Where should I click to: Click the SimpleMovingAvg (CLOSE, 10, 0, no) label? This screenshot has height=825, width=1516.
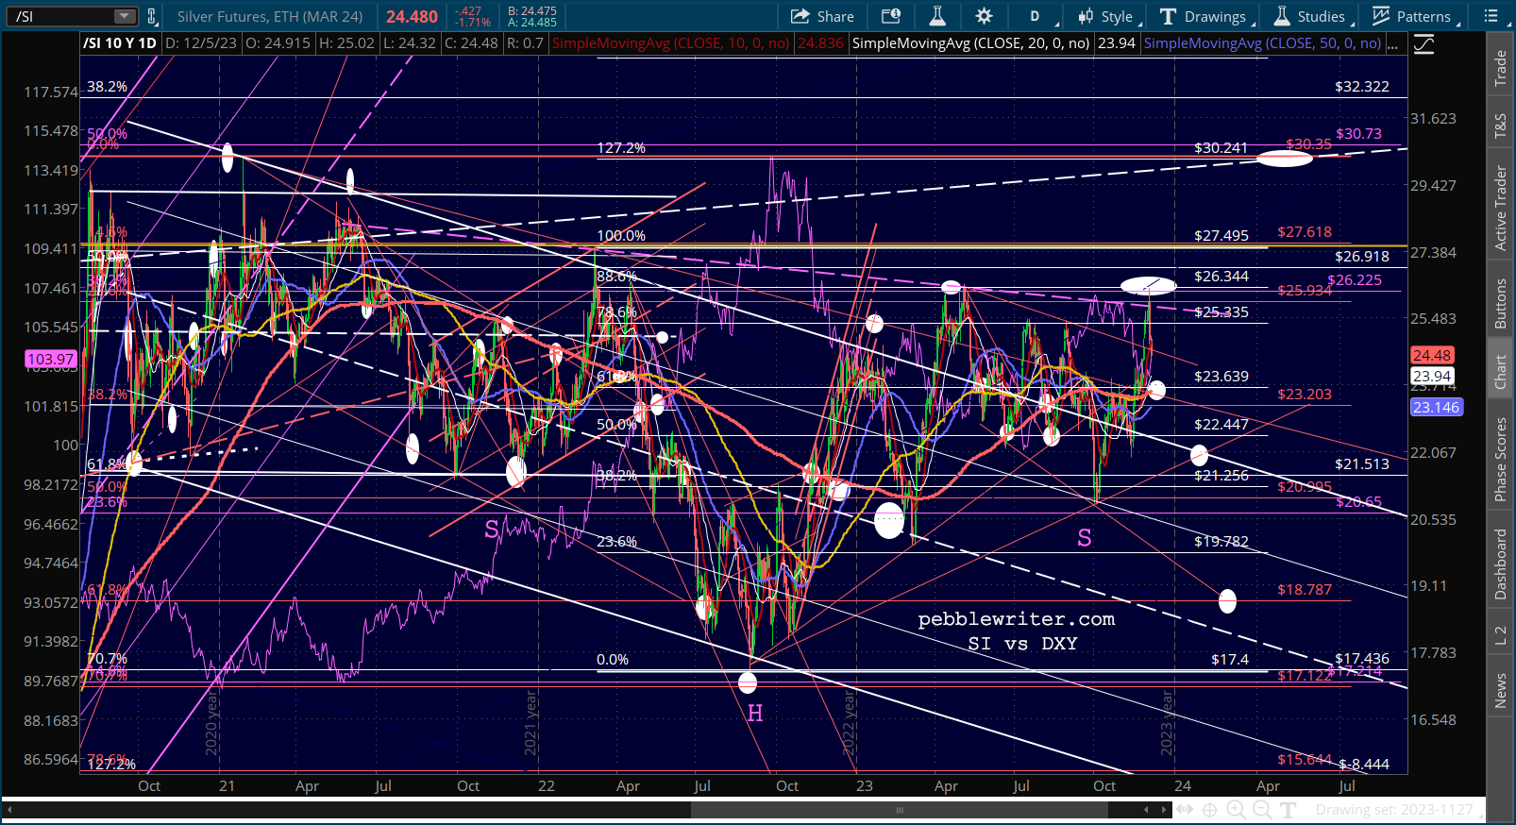(x=670, y=43)
